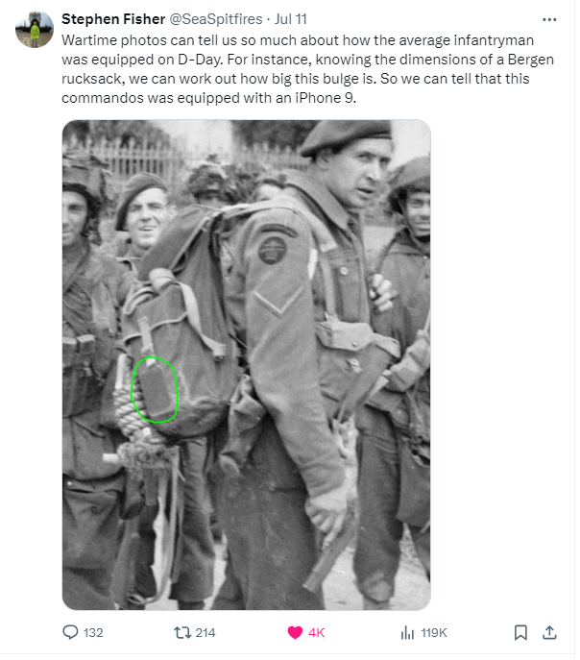Viewport: 580px width, 660px height.
Task: Click the tweet text about Bergen rucksack
Action: [307, 69]
